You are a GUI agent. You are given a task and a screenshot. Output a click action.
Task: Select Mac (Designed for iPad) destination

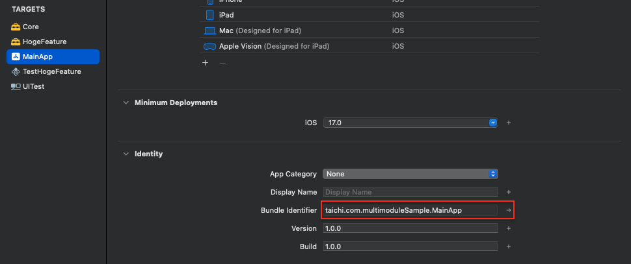pos(369,30)
